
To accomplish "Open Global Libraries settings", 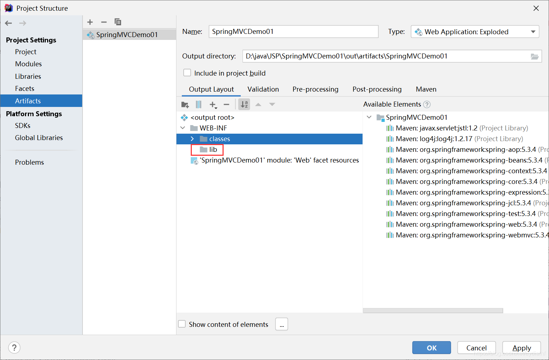I will pos(39,138).
